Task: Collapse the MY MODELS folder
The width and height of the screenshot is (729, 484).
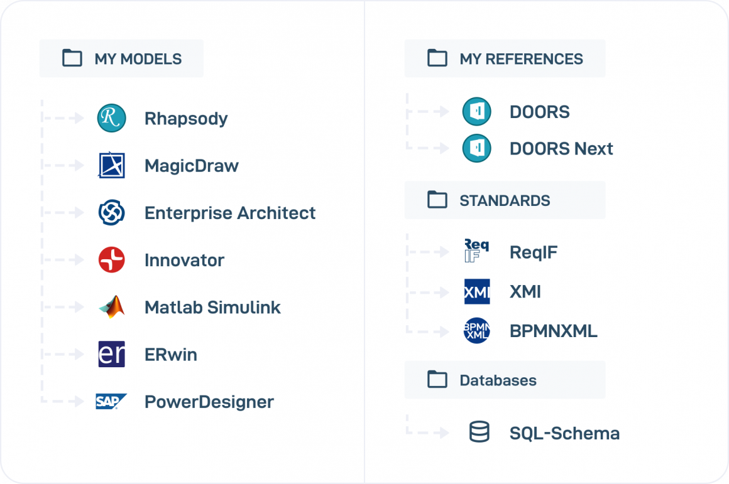Action: [x=121, y=59]
